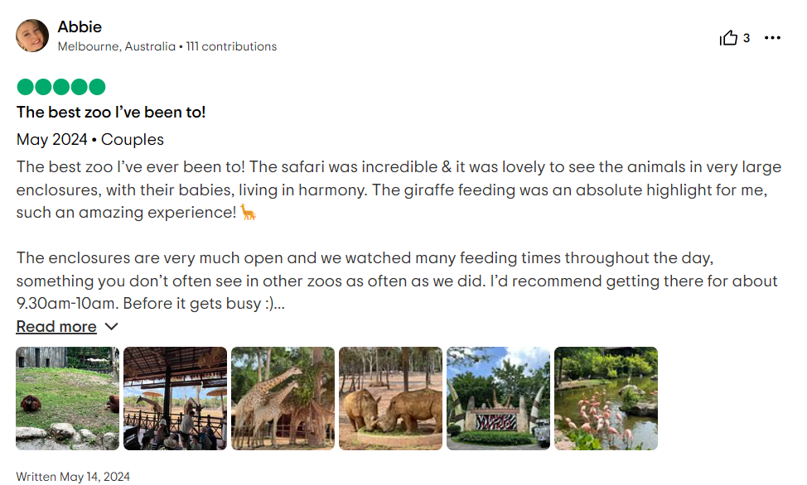Open the giraffe feeding photo thumbnail

click(175, 398)
